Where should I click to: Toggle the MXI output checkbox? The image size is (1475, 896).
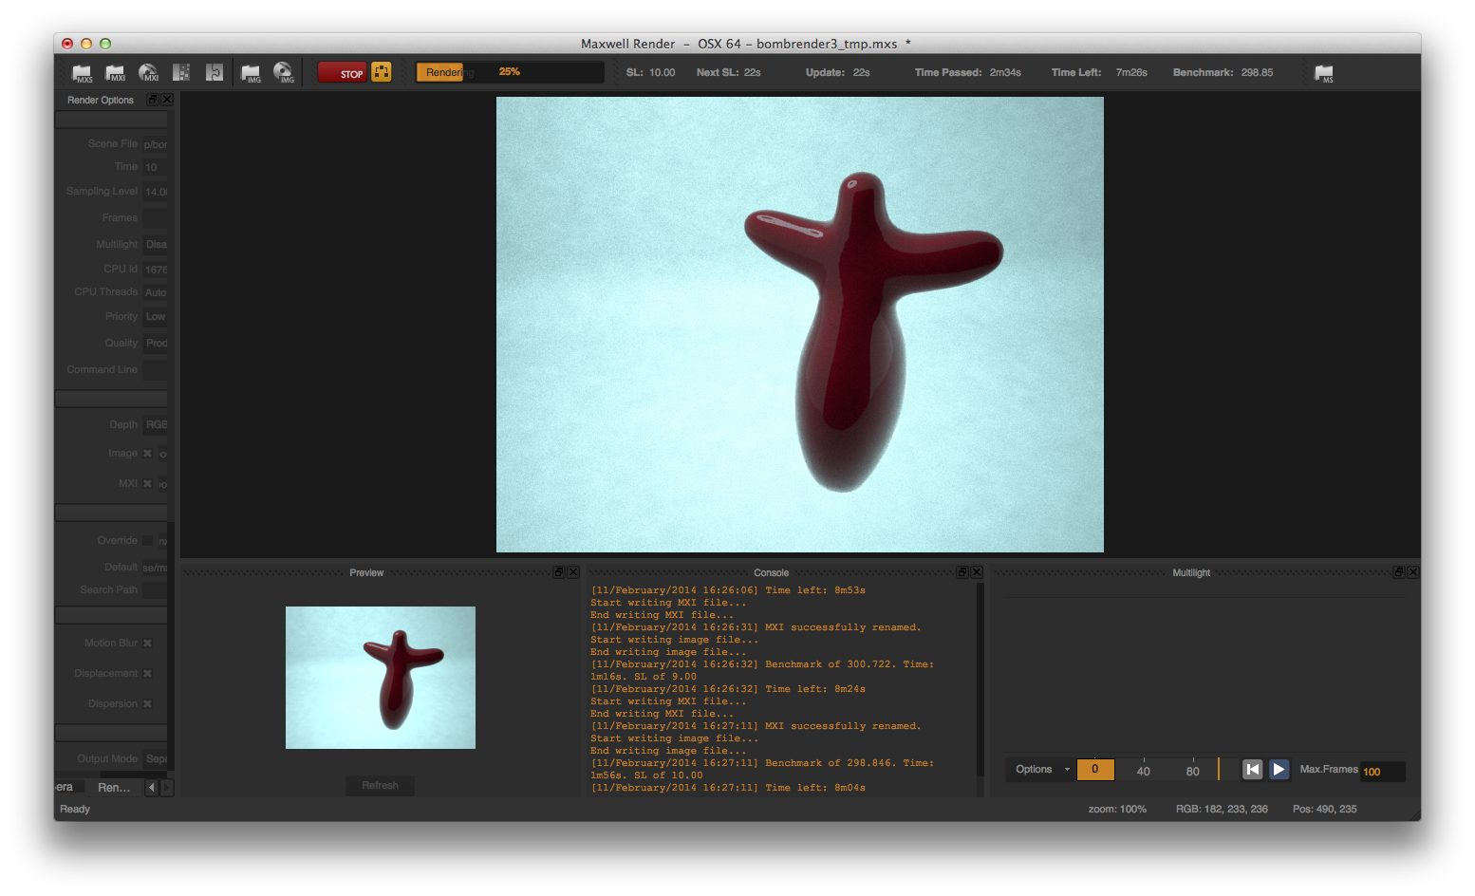point(147,484)
